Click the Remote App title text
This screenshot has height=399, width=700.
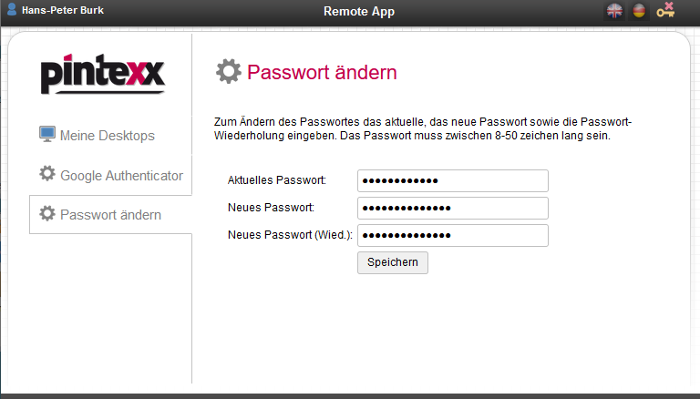coord(359,12)
